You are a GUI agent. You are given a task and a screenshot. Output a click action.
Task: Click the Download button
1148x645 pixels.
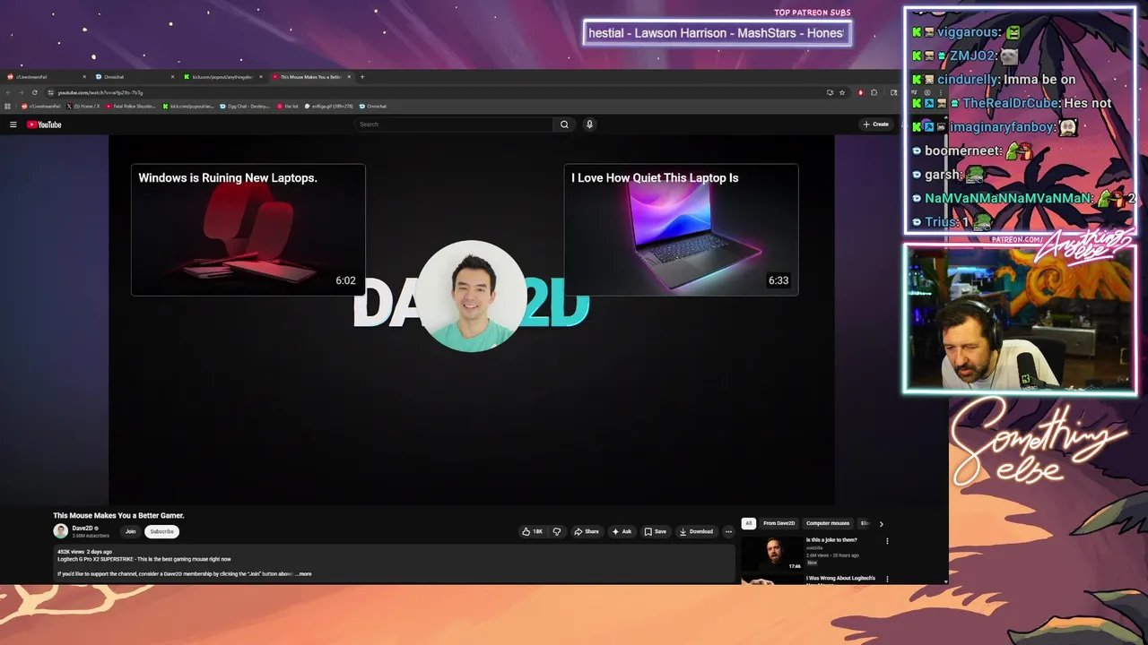point(696,531)
